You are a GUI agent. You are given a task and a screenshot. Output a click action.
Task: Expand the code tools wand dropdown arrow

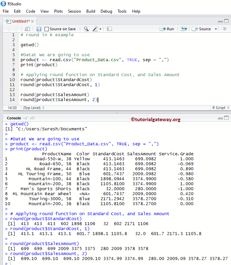pyautogui.click(x=100, y=29)
